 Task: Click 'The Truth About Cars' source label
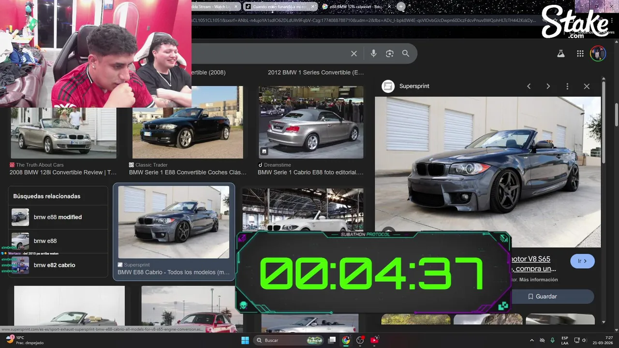coord(40,165)
